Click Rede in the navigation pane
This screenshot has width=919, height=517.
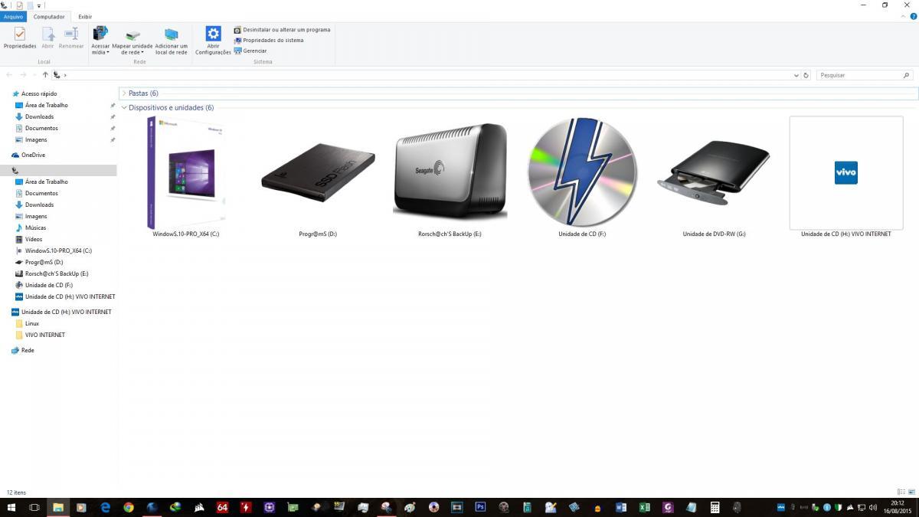tap(28, 350)
